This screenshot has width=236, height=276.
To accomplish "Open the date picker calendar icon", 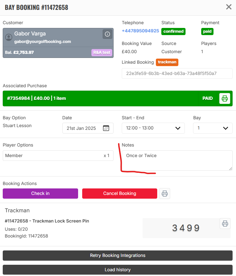I will tap(106, 128).
